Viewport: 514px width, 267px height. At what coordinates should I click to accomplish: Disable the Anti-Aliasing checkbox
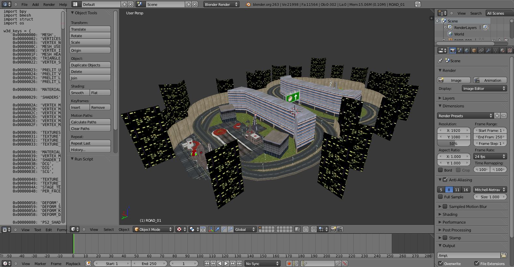445,180
